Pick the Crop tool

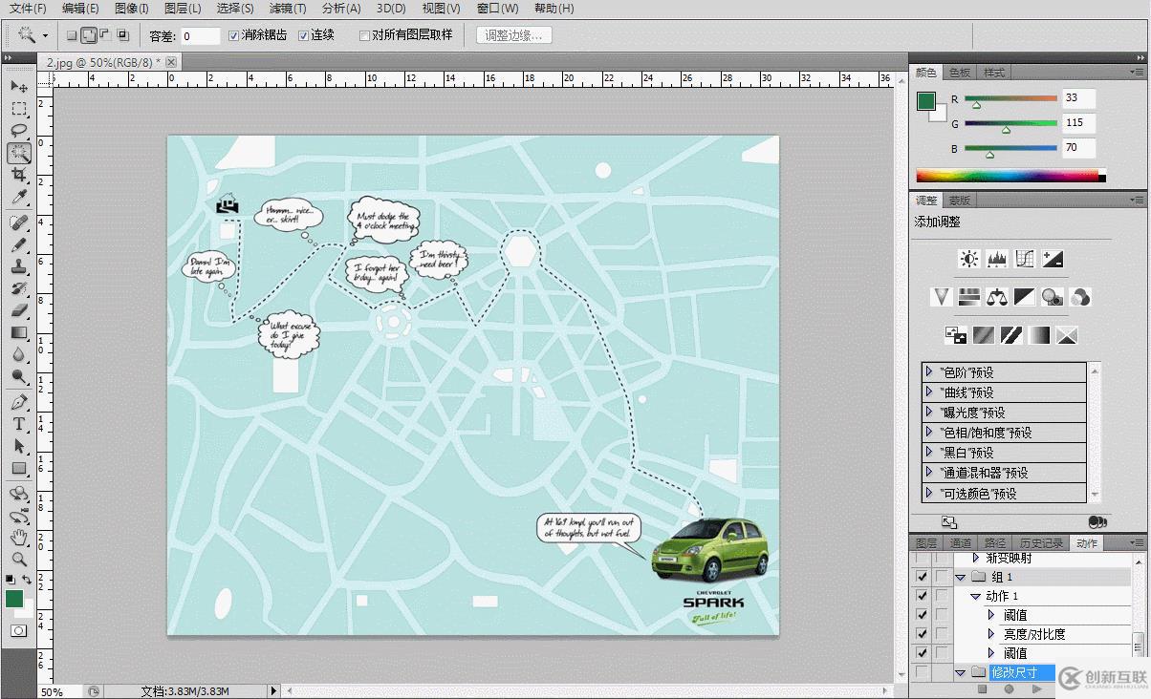[18, 176]
